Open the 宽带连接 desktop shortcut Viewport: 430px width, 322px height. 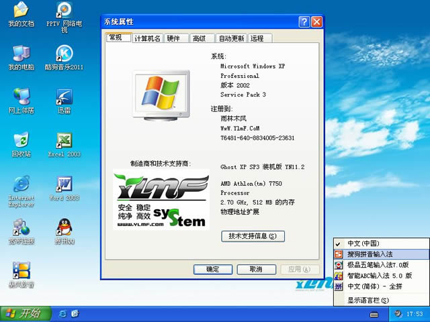(21, 231)
